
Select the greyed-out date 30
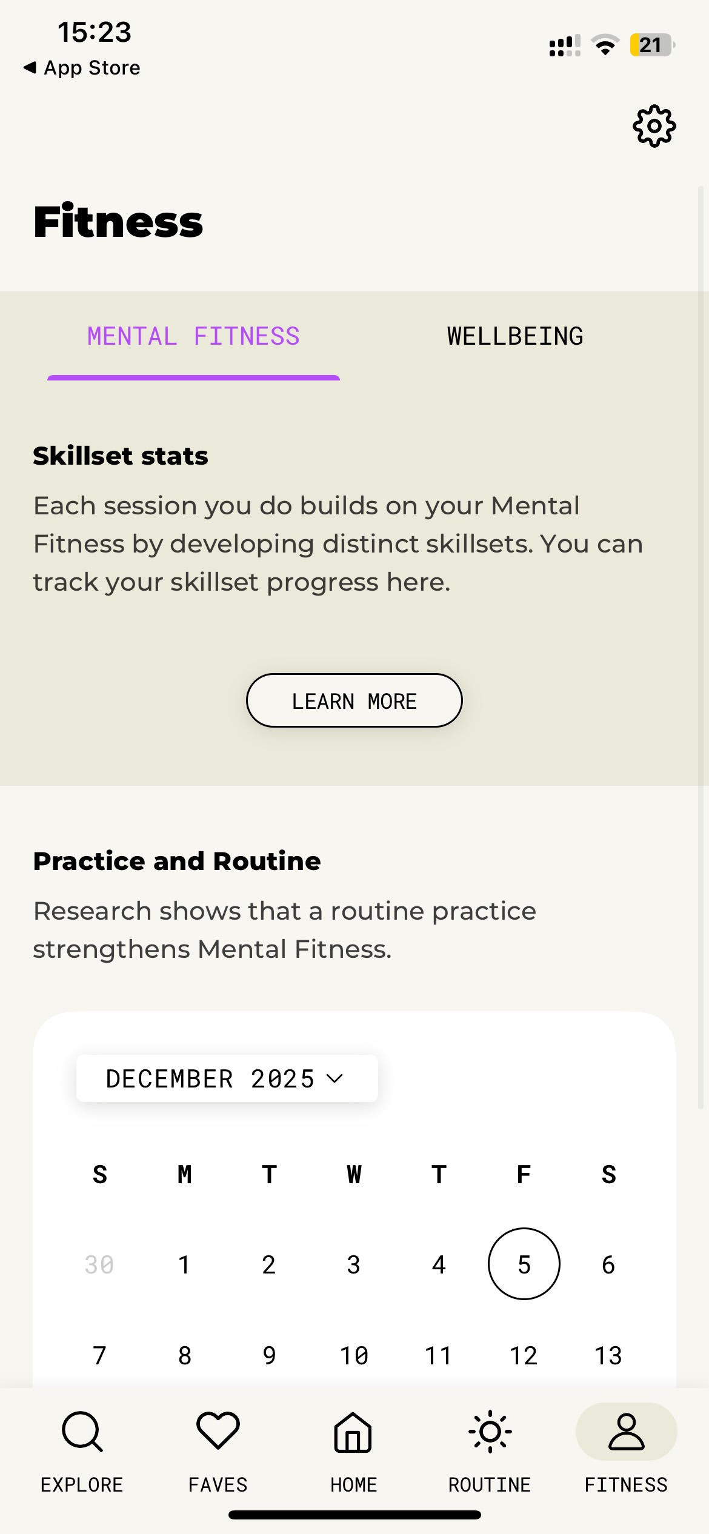point(99,1264)
